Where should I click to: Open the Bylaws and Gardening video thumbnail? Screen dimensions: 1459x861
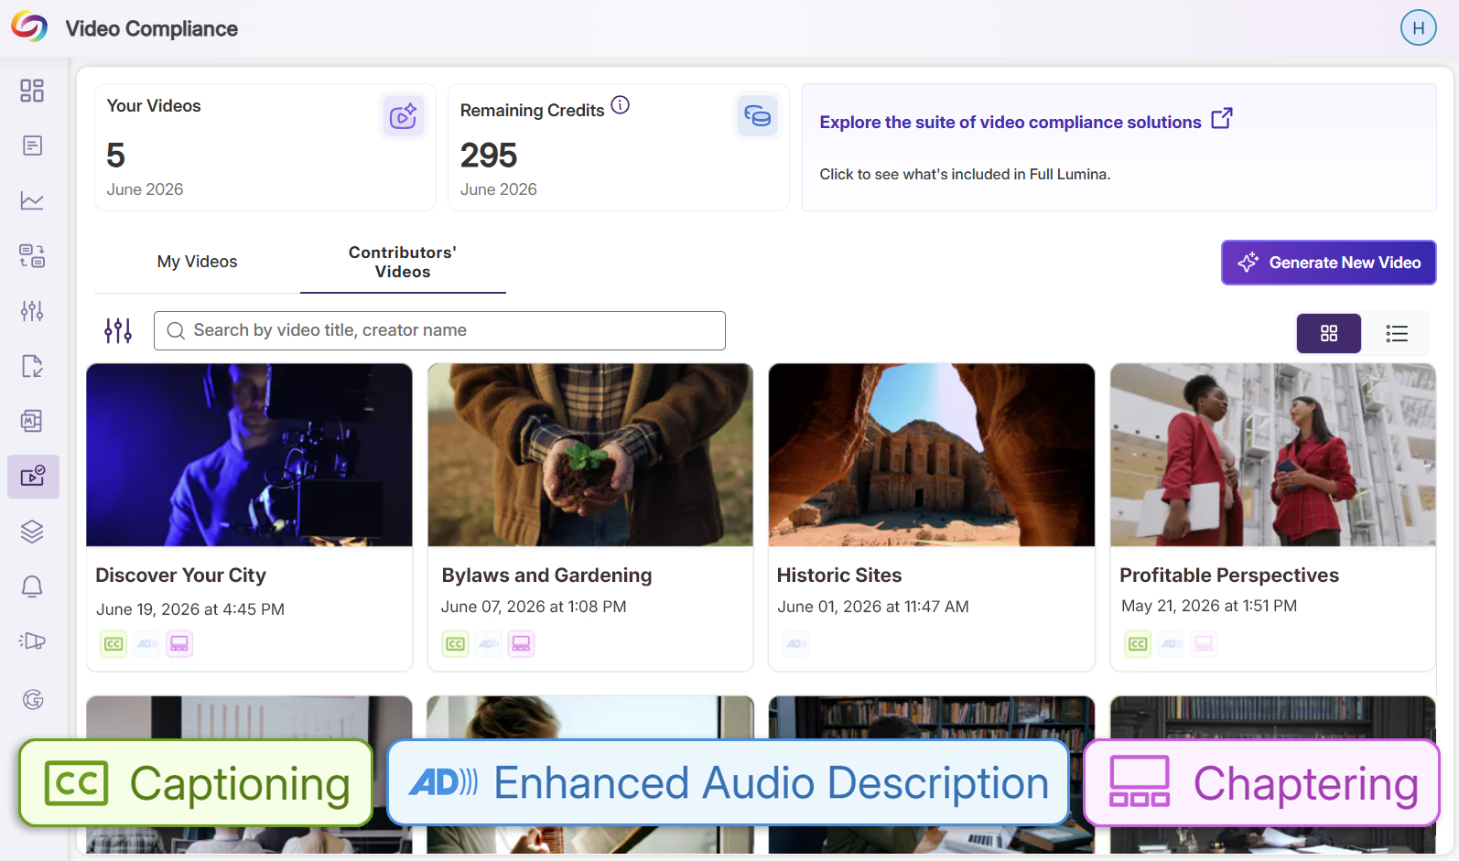tap(590, 455)
